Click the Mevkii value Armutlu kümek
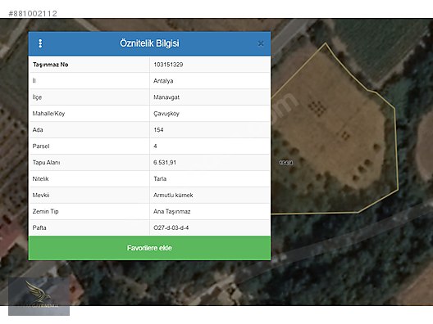433x324 pixels. tap(173, 195)
